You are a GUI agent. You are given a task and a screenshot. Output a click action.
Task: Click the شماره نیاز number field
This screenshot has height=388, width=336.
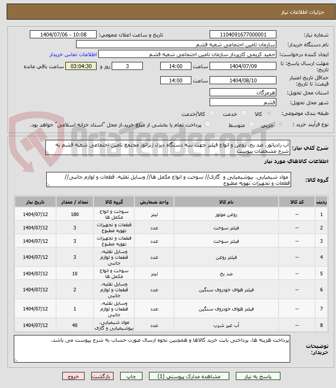coord(243,35)
